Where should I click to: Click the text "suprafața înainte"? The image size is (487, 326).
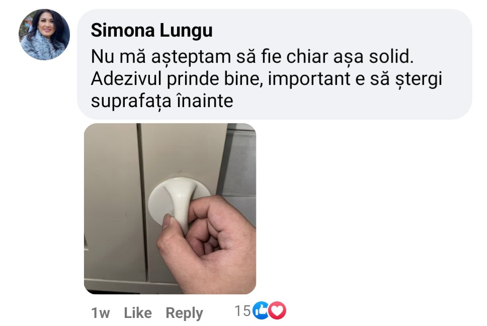tap(162, 101)
